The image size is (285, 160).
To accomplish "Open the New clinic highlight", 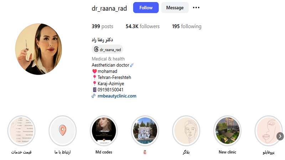I will (227, 130).
